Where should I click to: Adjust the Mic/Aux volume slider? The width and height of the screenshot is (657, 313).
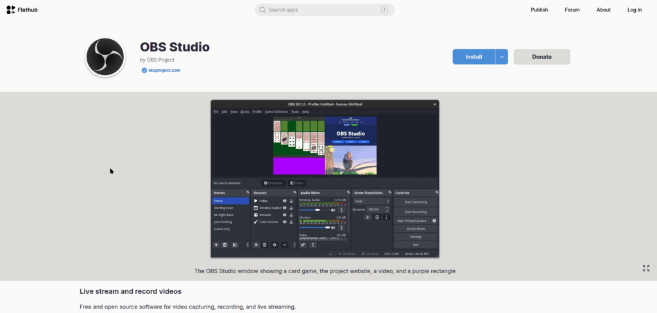click(x=314, y=228)
